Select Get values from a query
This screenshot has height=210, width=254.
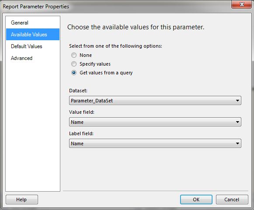pos(74,73)
